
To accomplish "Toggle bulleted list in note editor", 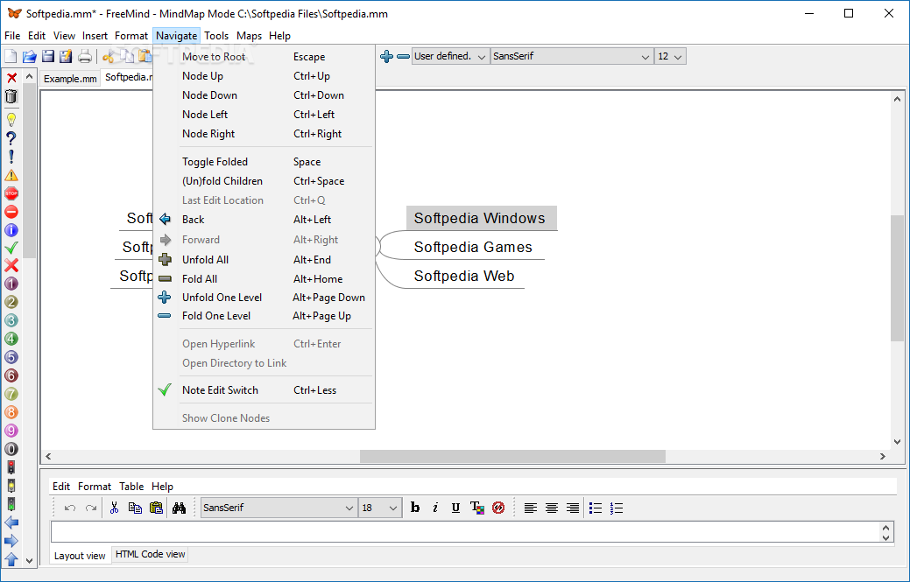I will [596, 508].
